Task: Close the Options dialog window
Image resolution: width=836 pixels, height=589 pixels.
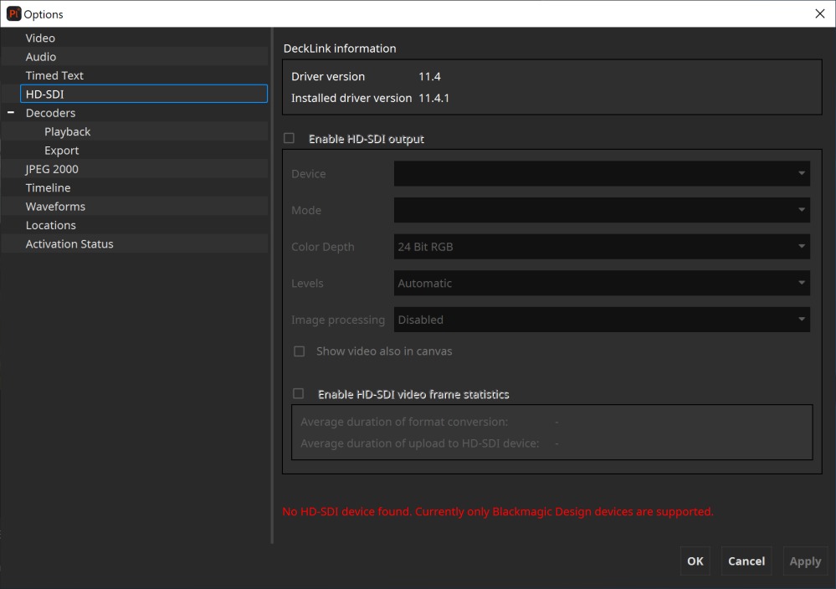Action: click(819, 13)
